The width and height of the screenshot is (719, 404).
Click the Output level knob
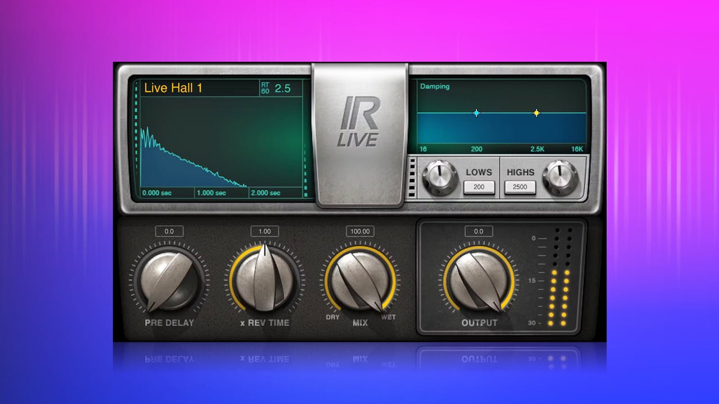(479, 281)
